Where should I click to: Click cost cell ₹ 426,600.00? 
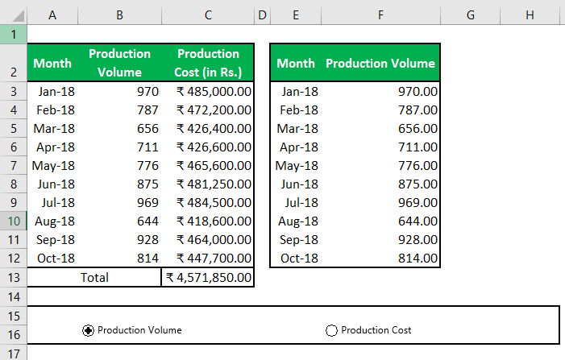(208, 147)
